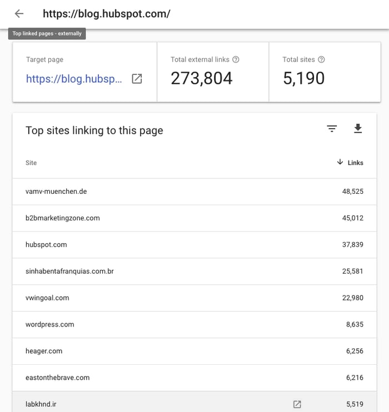Click eastonthebrave.com site entry
The image size is (389, 412).
click(x=57, y=378)
